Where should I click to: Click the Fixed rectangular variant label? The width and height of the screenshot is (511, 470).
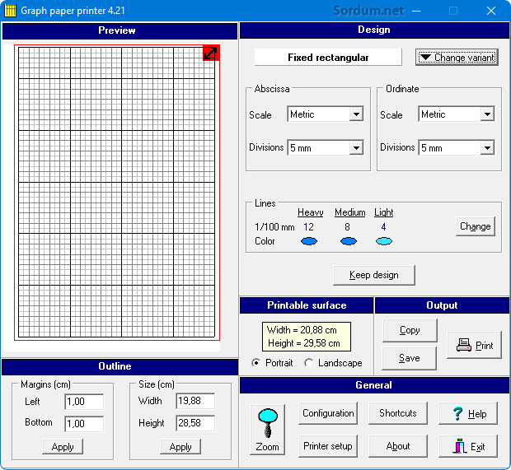click(x=328, y=58)
